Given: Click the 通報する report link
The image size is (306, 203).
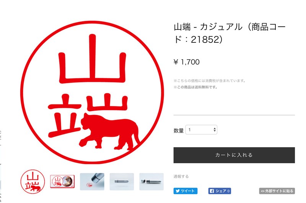Looking at the screenshot, I should coord(181,177).
